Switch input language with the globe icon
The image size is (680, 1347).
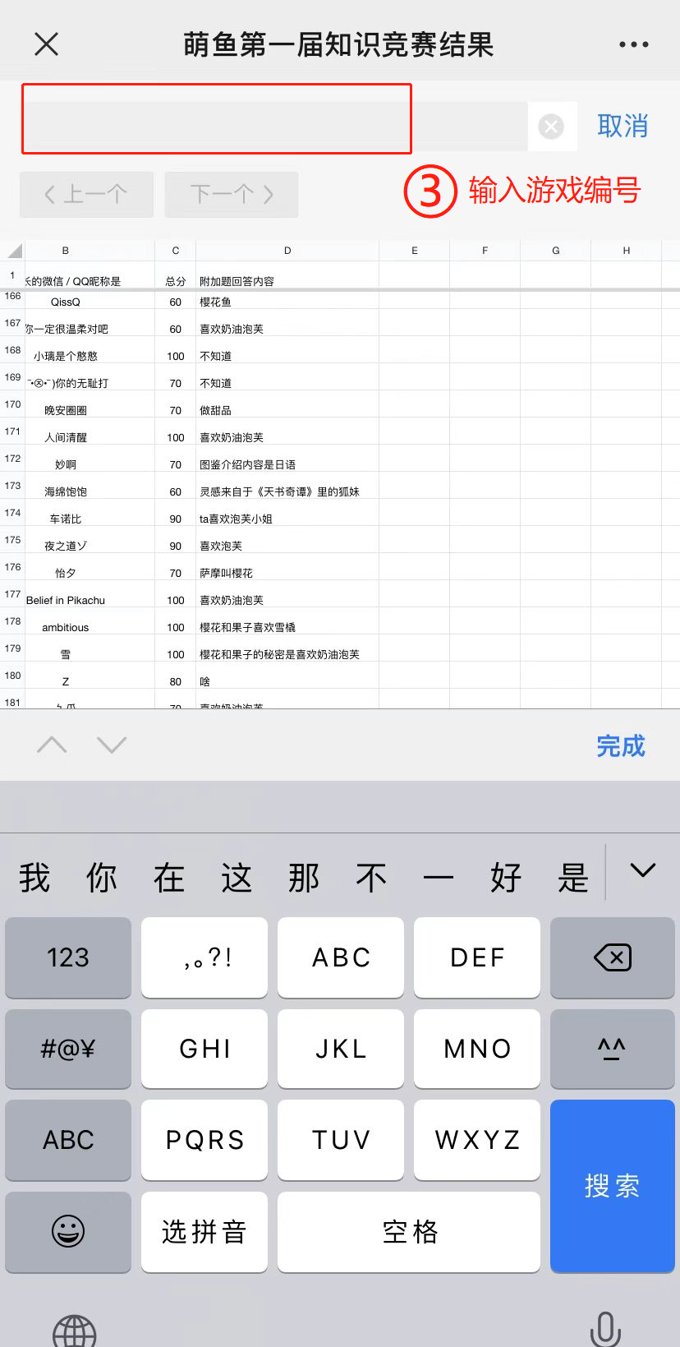(74, 1330)
